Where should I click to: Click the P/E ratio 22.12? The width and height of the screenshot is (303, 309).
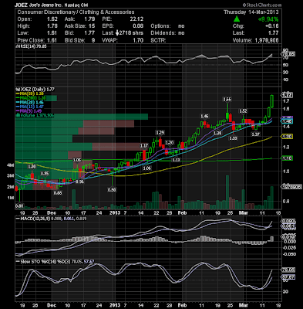pos(136,19)
